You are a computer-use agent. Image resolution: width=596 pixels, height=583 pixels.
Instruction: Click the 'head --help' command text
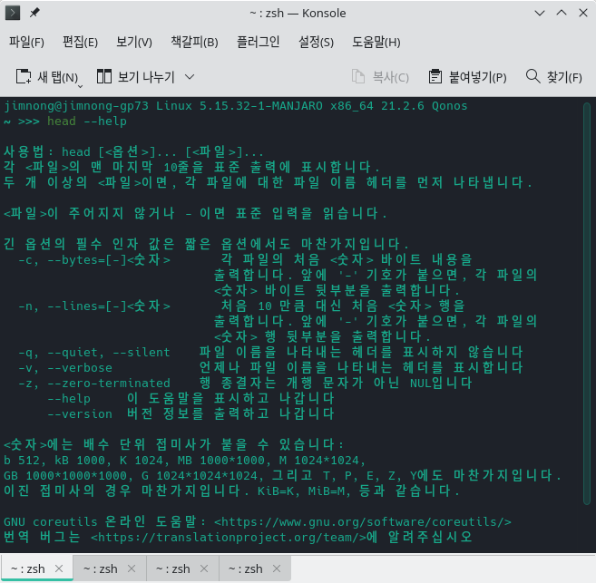(87, 121)
